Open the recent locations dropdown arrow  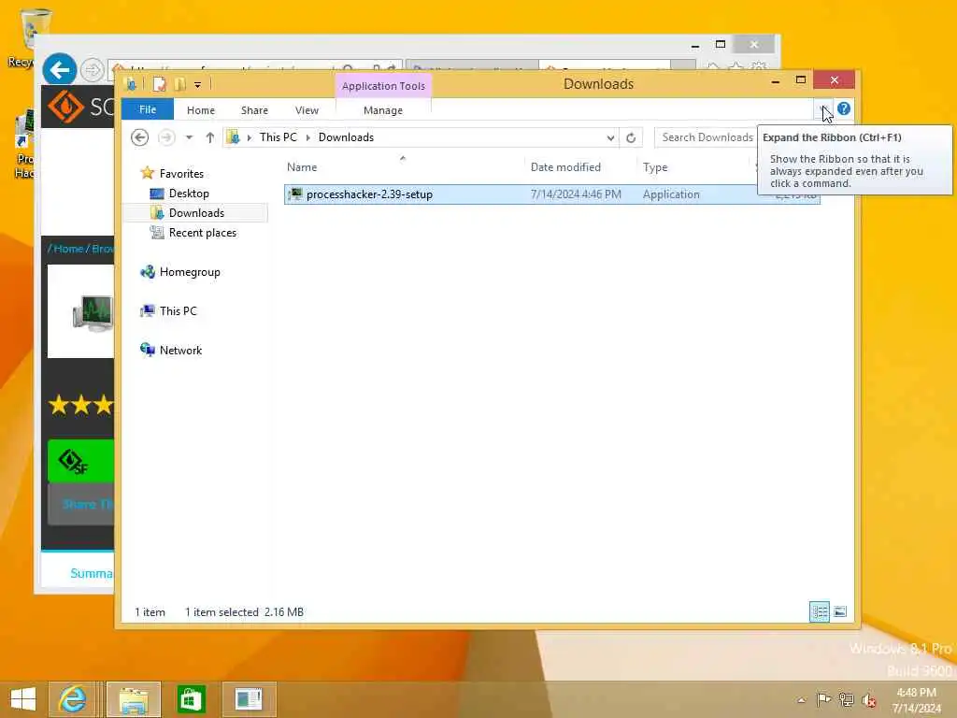click(x=189, y=137)
